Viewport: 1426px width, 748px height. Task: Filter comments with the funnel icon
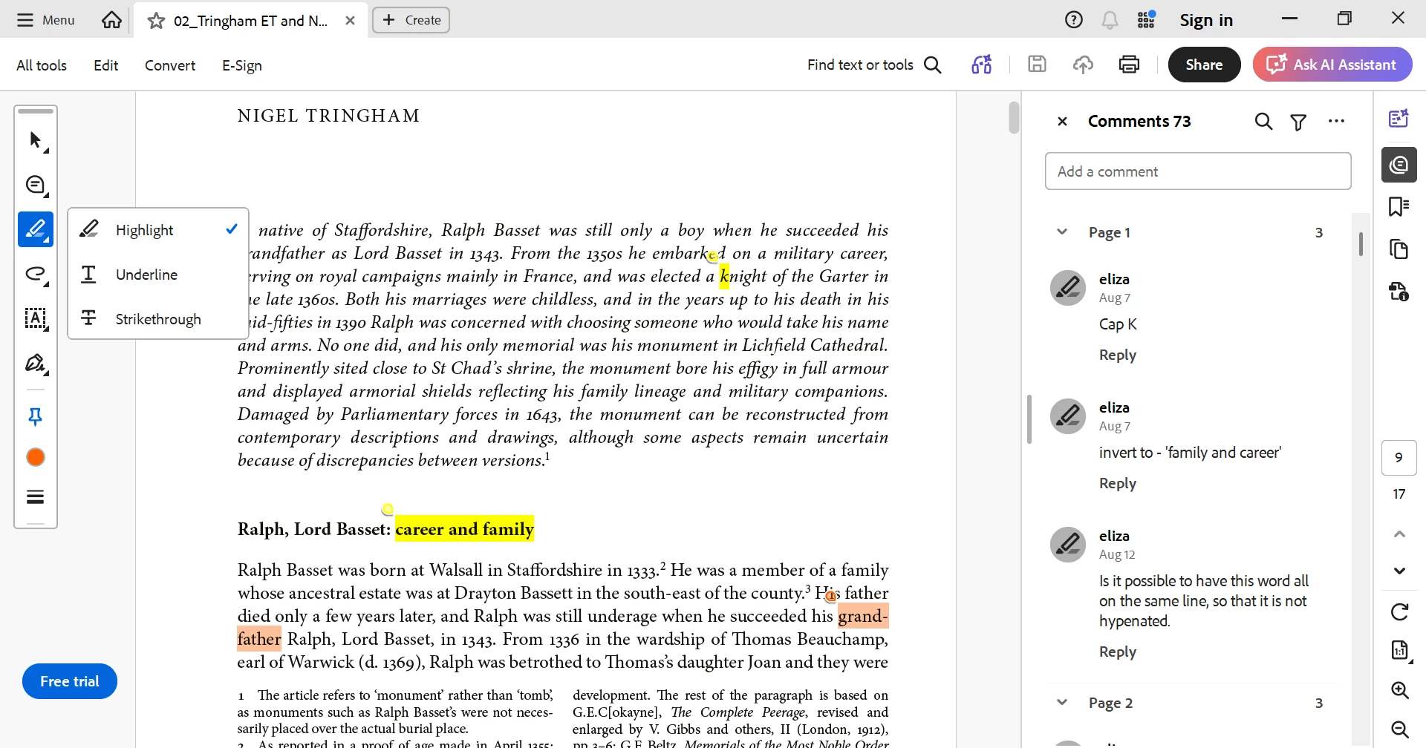[x=1298, y=122]
